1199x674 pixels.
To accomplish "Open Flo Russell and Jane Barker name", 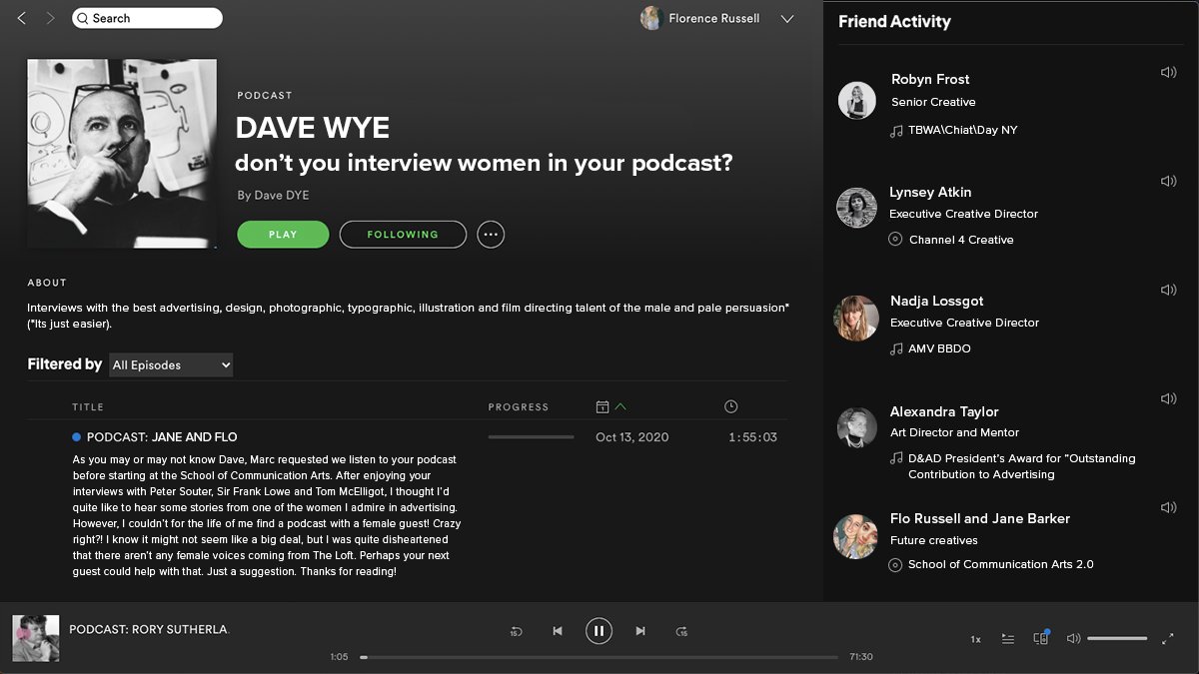I will [x=980, y=518].
